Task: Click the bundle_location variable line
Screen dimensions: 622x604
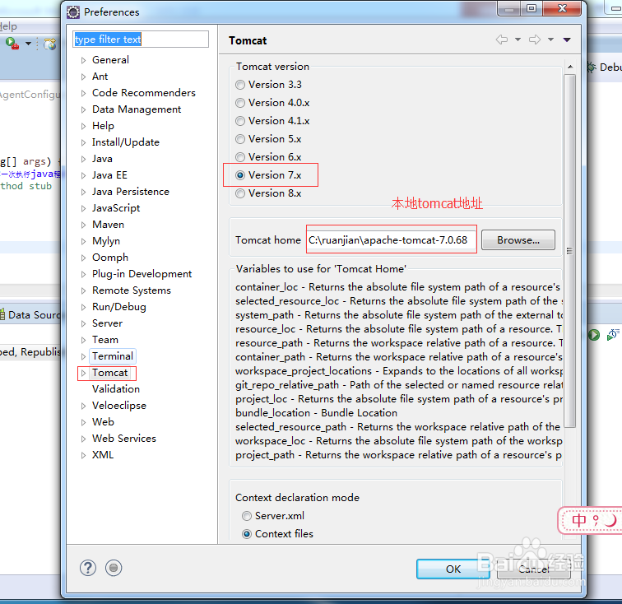Action: [316, 413]
